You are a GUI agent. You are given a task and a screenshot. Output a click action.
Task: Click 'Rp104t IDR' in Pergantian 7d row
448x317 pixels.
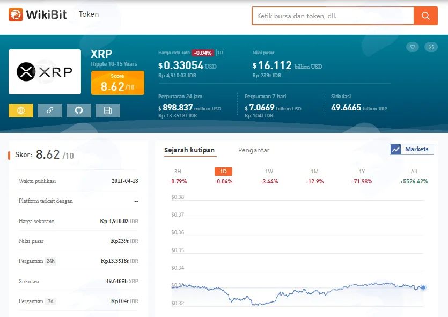click(x=124, y=301)
